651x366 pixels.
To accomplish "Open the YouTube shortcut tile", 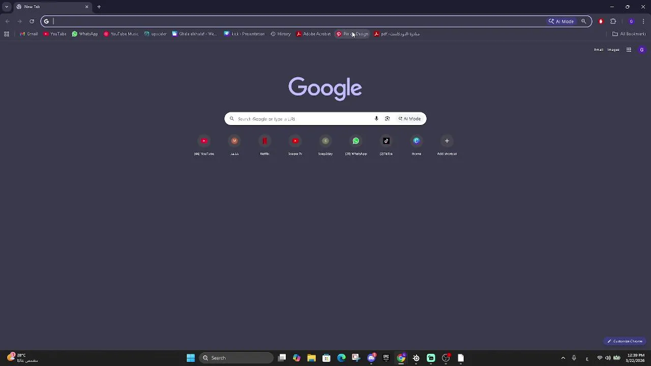I will coord(204,145).
